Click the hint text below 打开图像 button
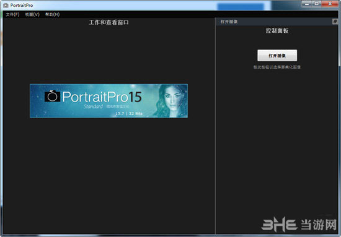341x237 pixels. 277,67
